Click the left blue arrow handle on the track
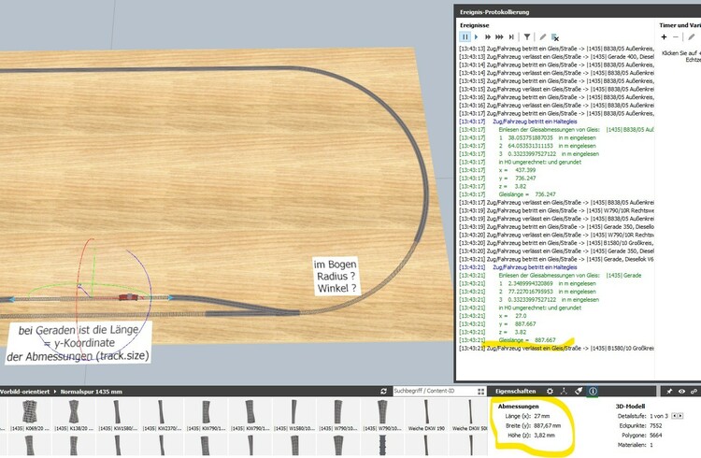The width and height of the screenshot is (701, 458). point(11,299)
